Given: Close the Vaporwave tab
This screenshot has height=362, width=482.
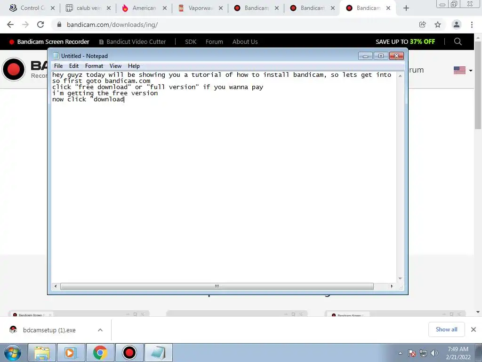Looking at the screenshot, I should [x=221, y=8].
